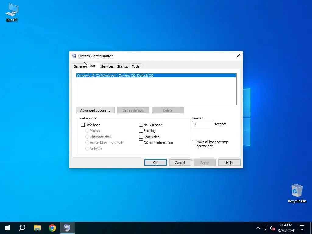Enable the Safe boot checkbox
Screen dimensions: 312x234
point(83,125)
